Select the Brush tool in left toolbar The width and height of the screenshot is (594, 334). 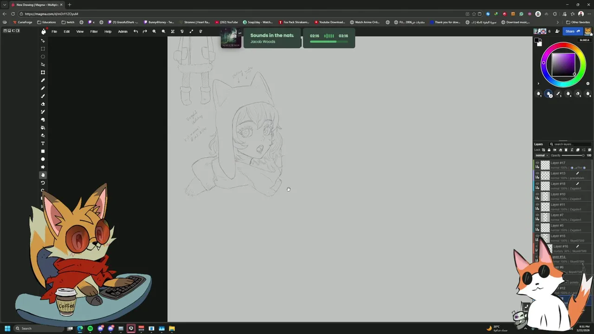point(43,96)
